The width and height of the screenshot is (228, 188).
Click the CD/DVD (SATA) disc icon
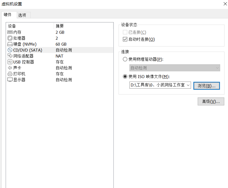coord(10,50)
